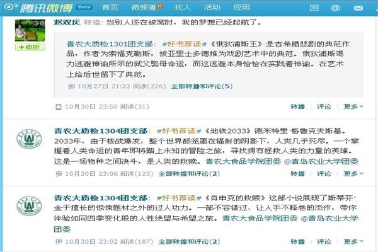The width and height of the screenshot is (378, 252).
Task: Open 找人 in top navigation
Action: 183,8
